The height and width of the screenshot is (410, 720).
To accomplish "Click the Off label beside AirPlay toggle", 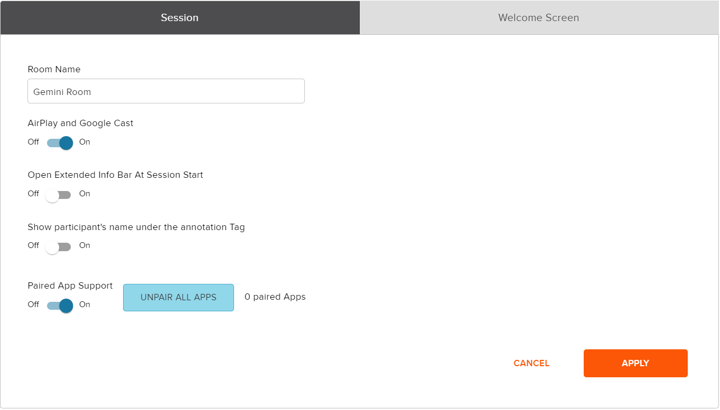I will pos(33,142).
